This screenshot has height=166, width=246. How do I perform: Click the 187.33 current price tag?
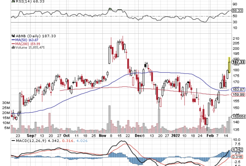(x=238, y=62)
